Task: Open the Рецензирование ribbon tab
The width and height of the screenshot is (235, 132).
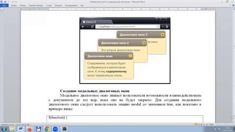Action: 71,5
